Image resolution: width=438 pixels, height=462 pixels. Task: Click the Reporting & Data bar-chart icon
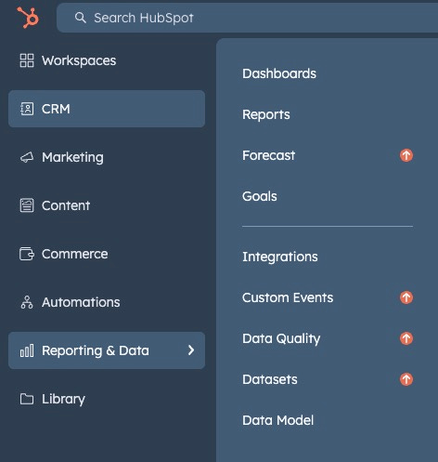[27, 350]
